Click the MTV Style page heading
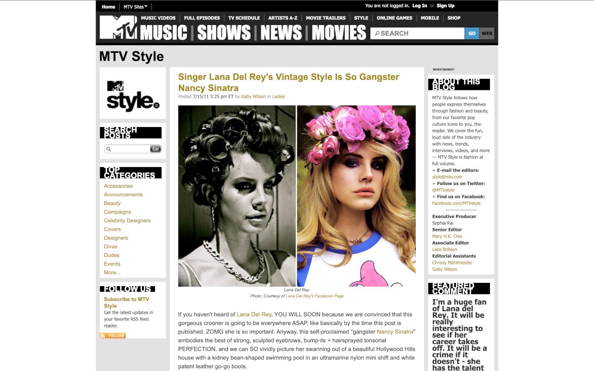This screenshot has width=594, height=371. (x=131, y=57)
